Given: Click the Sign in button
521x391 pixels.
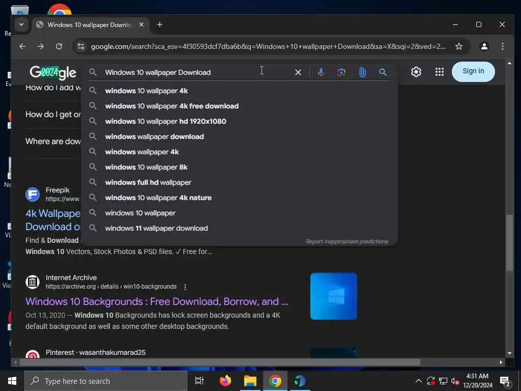Looking at the screenshot, I should click(x=473, y=71).
